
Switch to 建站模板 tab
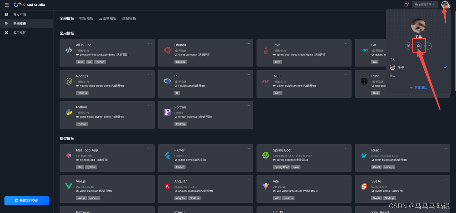pos(129,18)
